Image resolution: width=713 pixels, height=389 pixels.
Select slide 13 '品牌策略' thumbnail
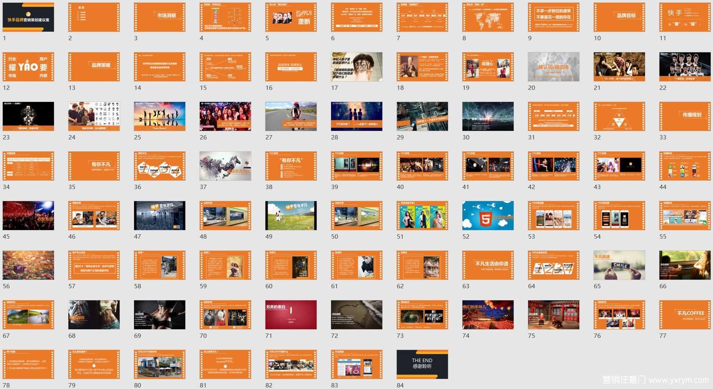[x=94, y=67]
